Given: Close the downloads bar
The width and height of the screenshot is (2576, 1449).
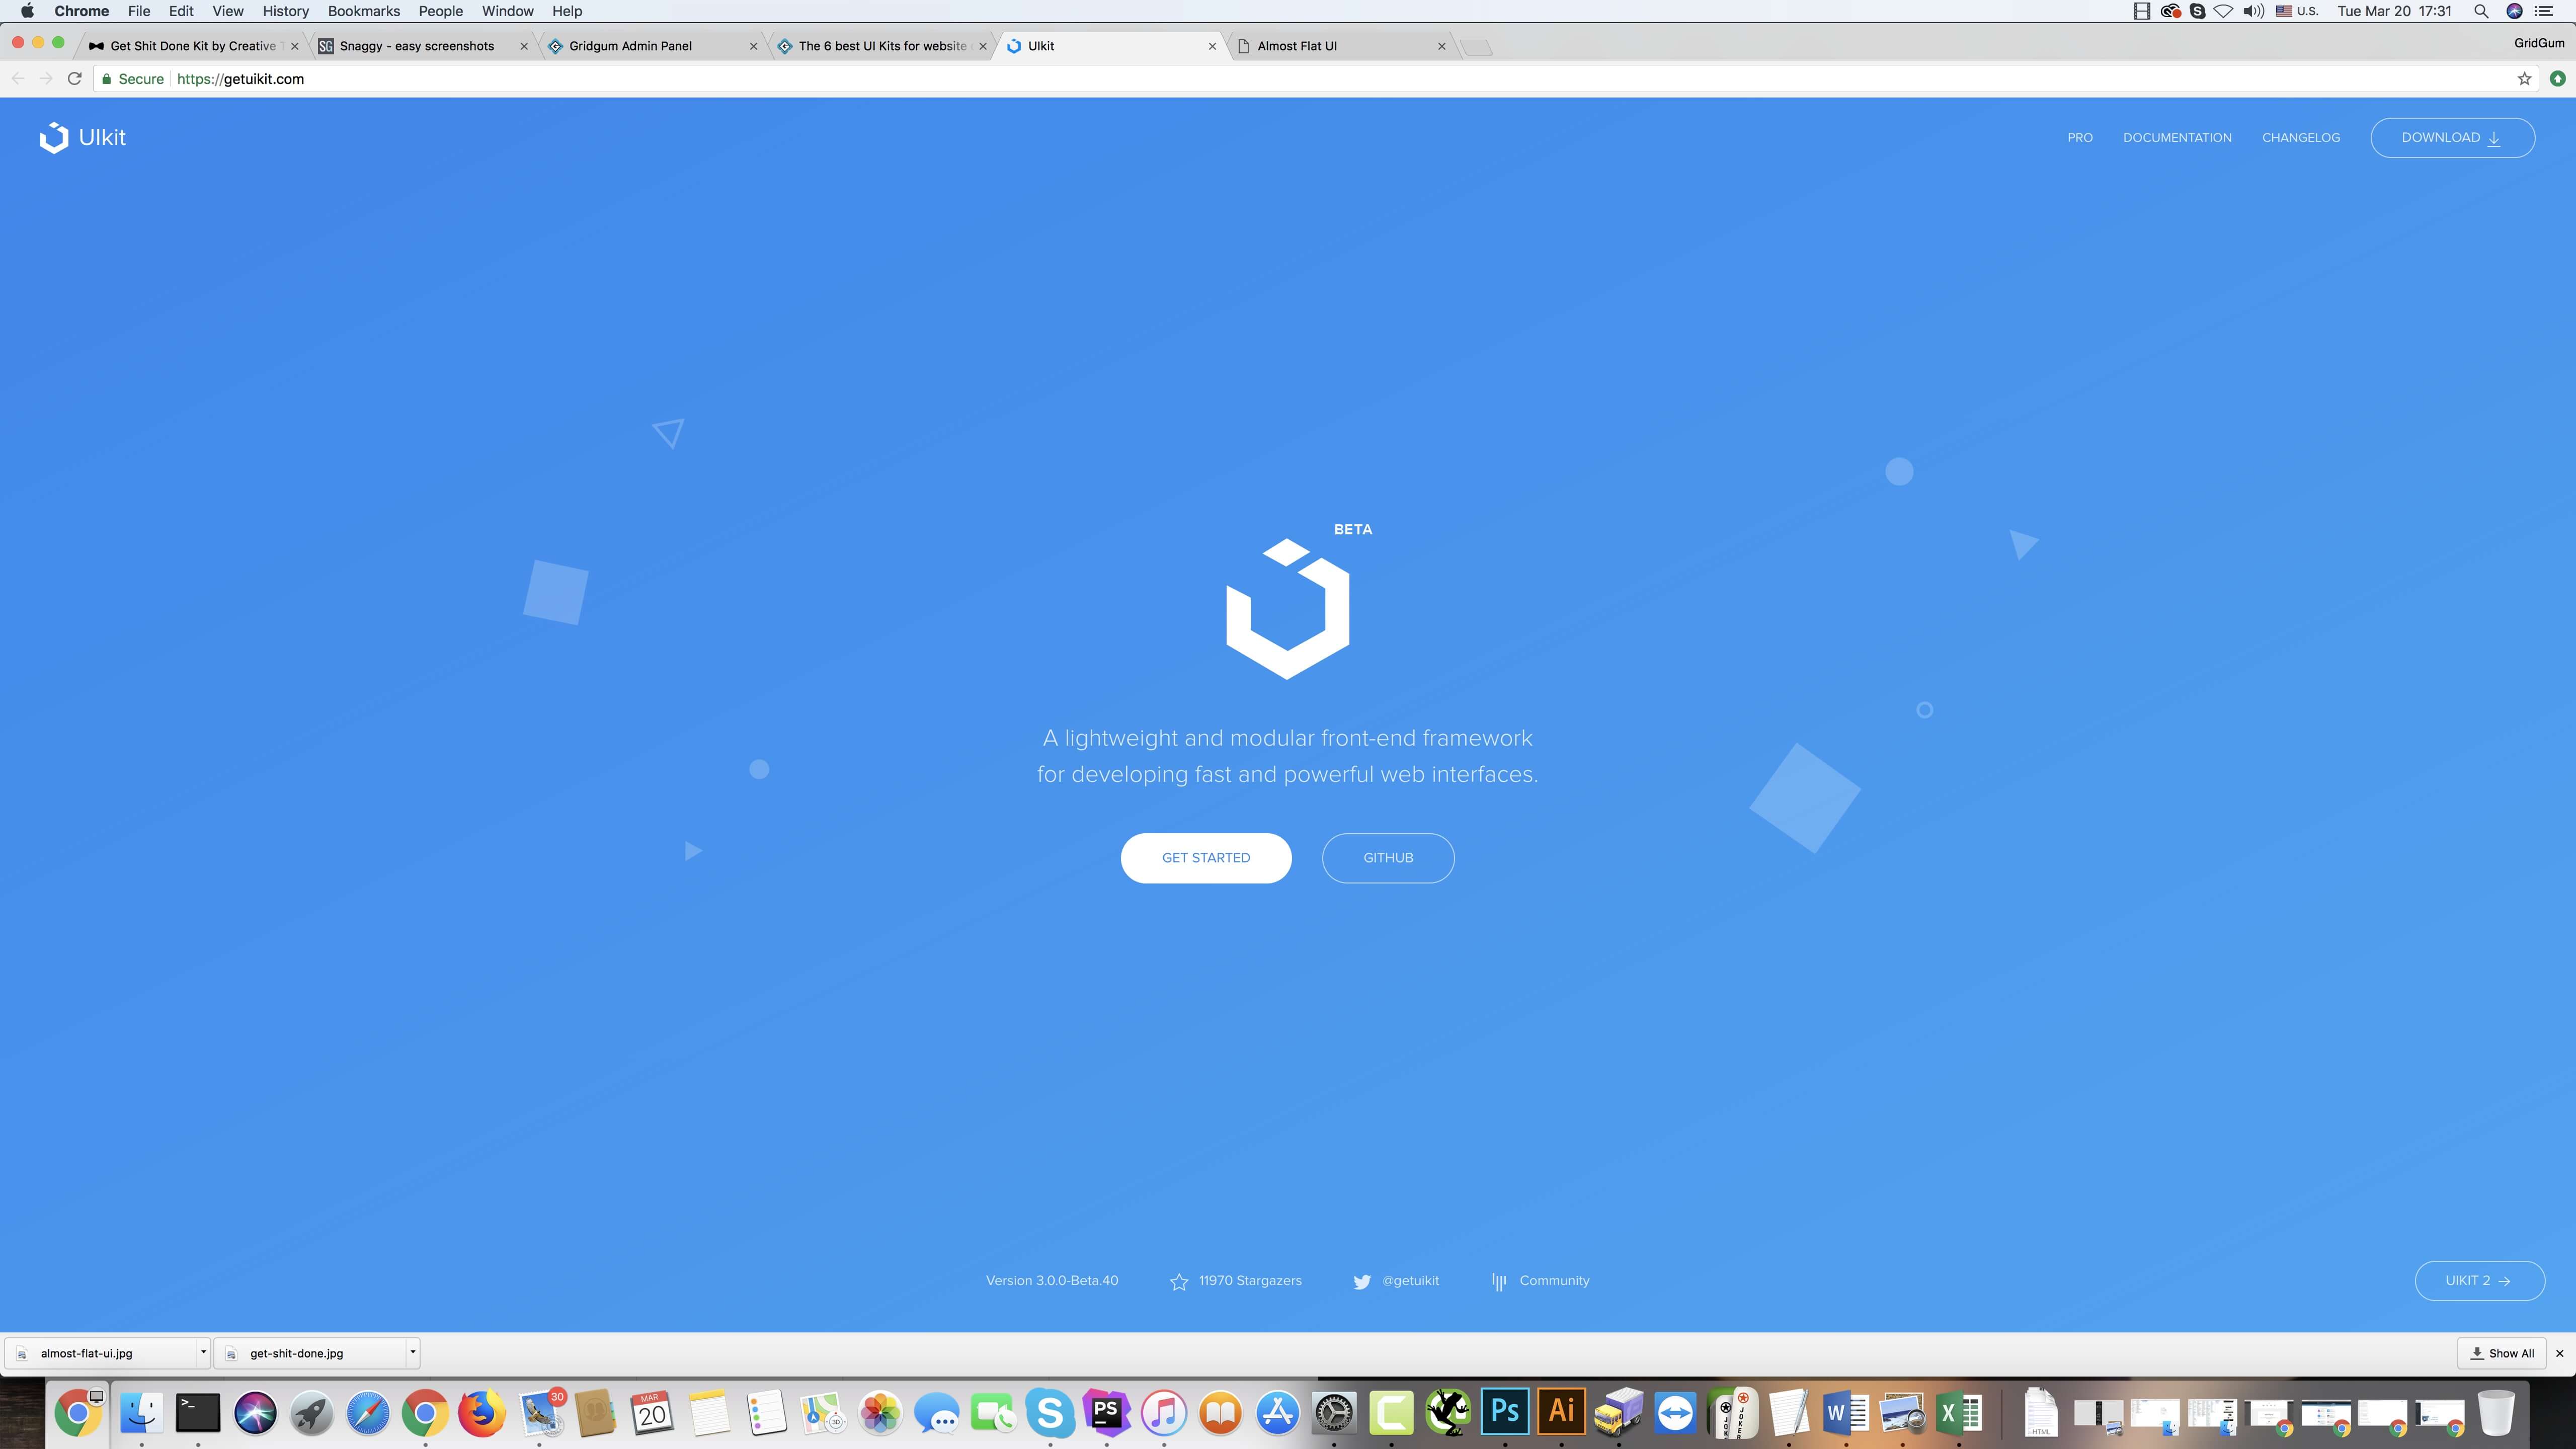Looking at the screenshot, I should tap(2559, 1353).
